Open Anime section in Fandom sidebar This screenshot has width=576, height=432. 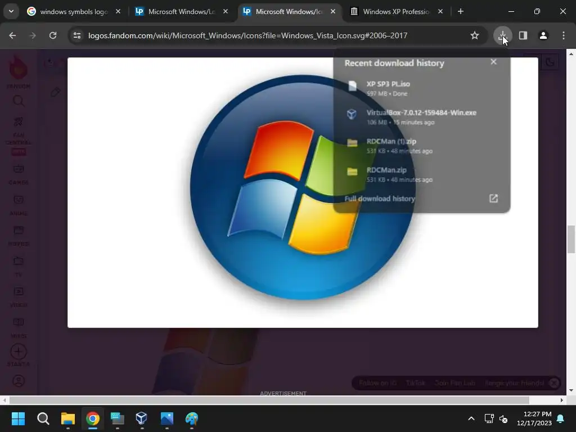pyautogui.click(x=19, y=205)
